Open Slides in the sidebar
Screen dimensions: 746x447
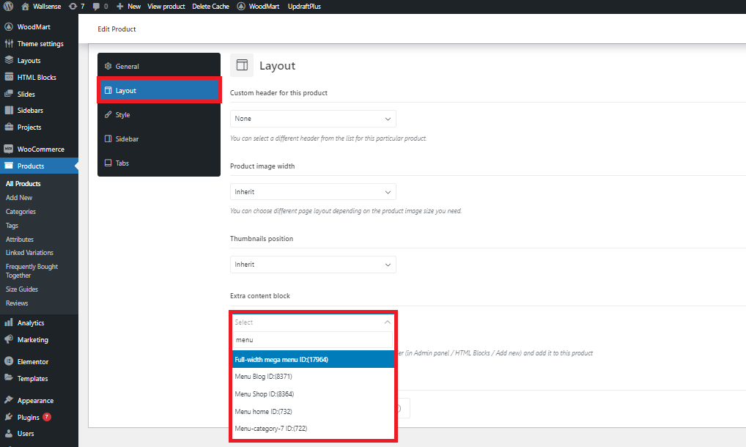(x=39, y=94)
